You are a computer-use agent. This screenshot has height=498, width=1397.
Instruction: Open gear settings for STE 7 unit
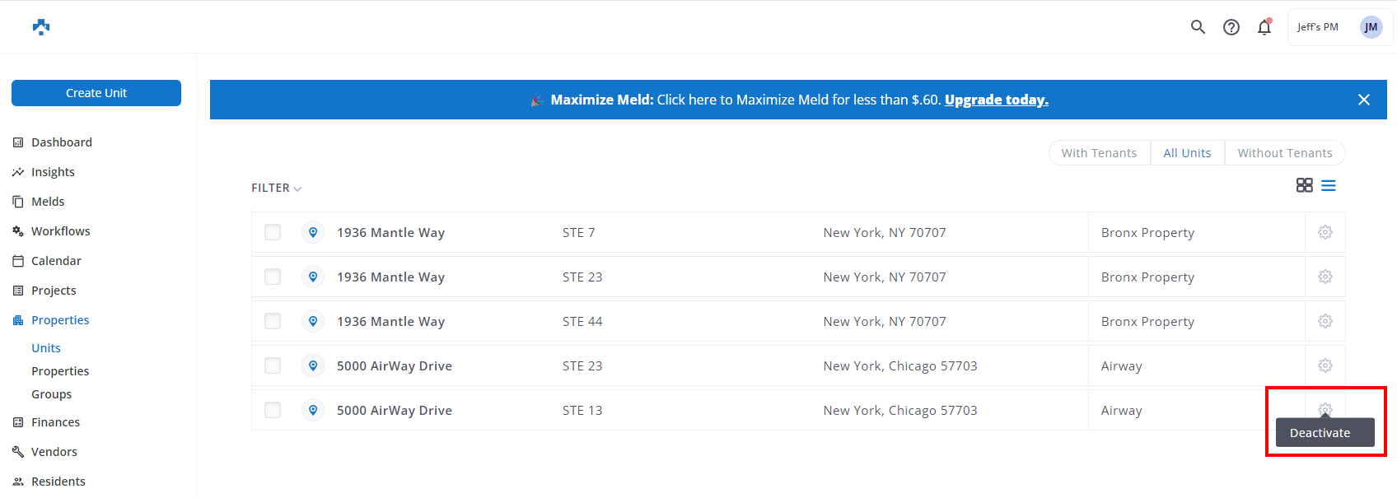1325,232
